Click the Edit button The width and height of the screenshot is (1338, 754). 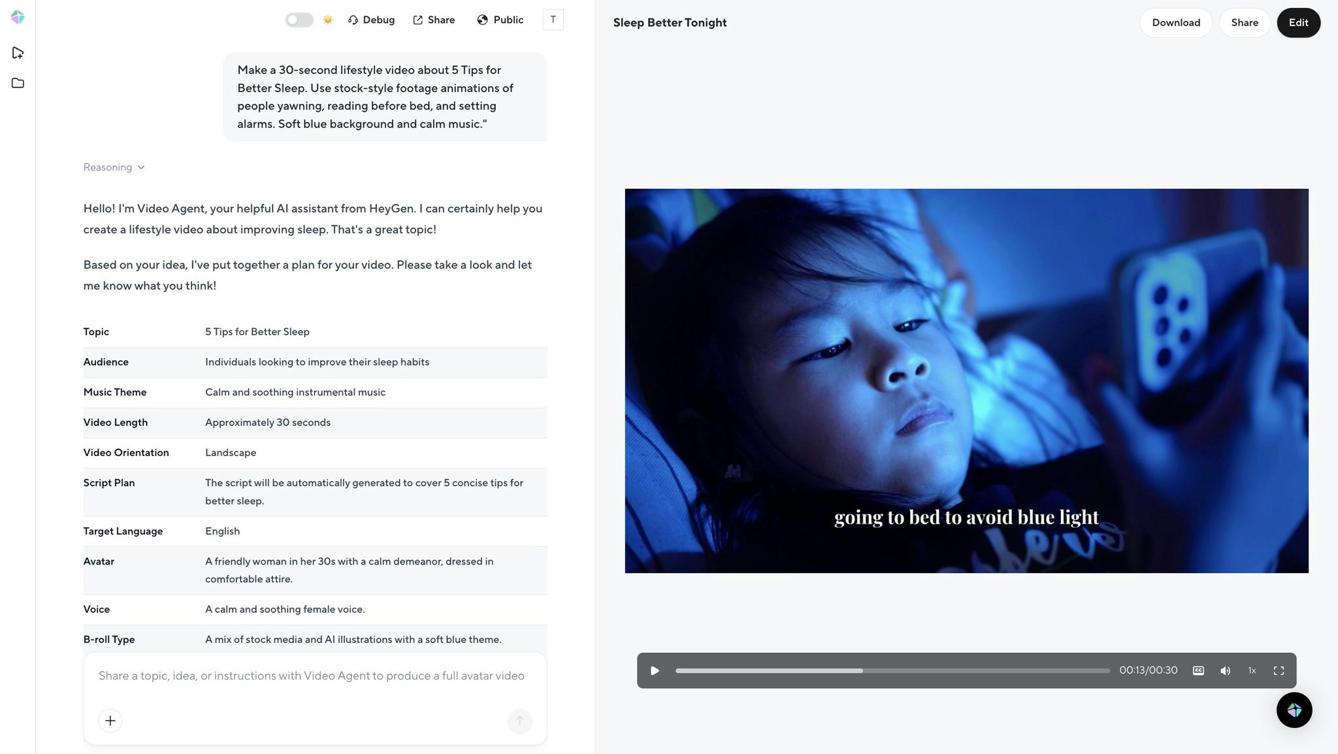point(1298,22)
